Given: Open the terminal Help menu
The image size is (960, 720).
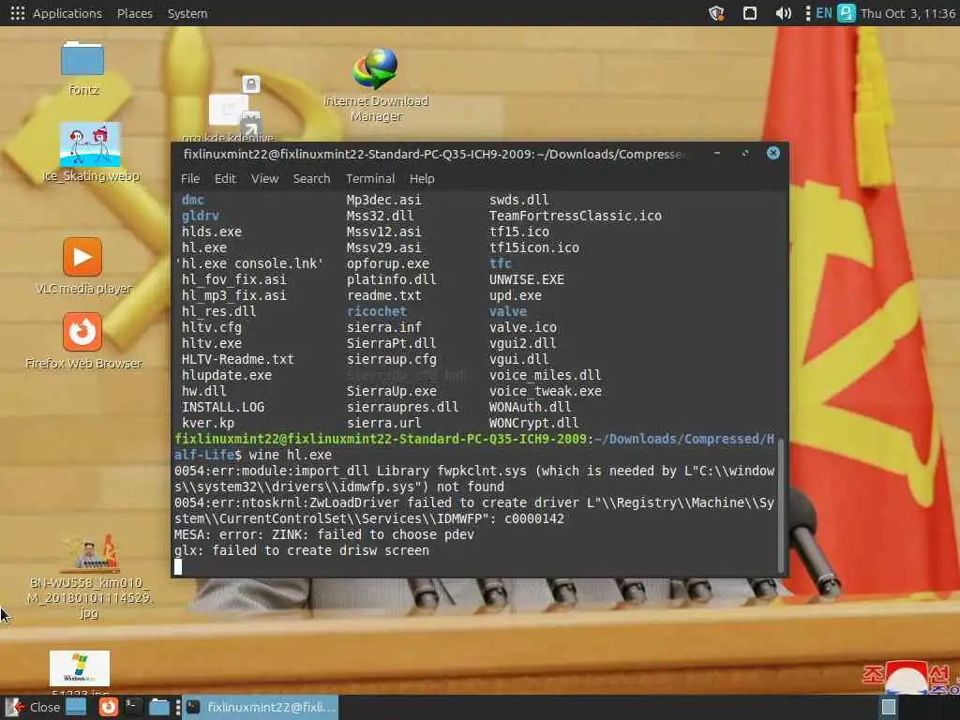Looking at the screenshot, I should [422, 178].
